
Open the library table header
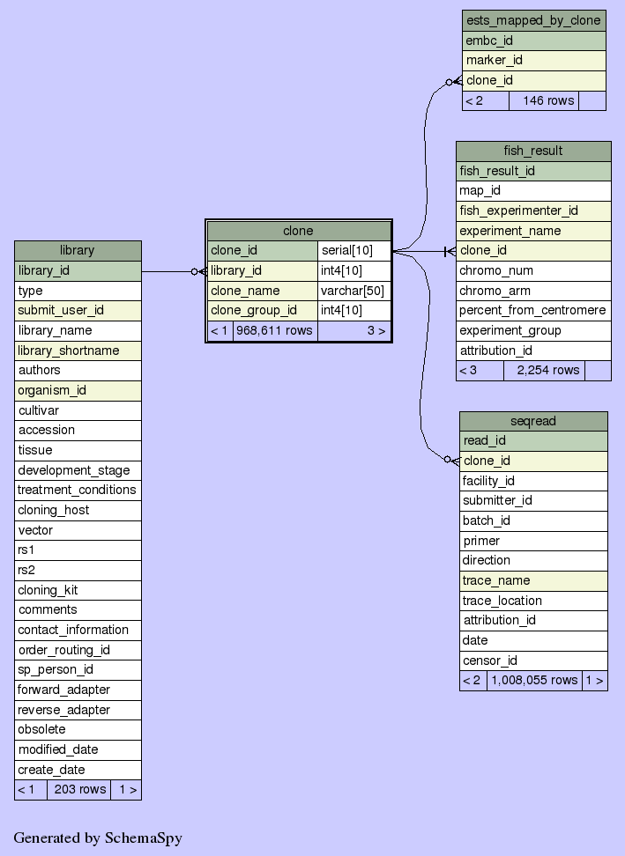click(78, 250)
